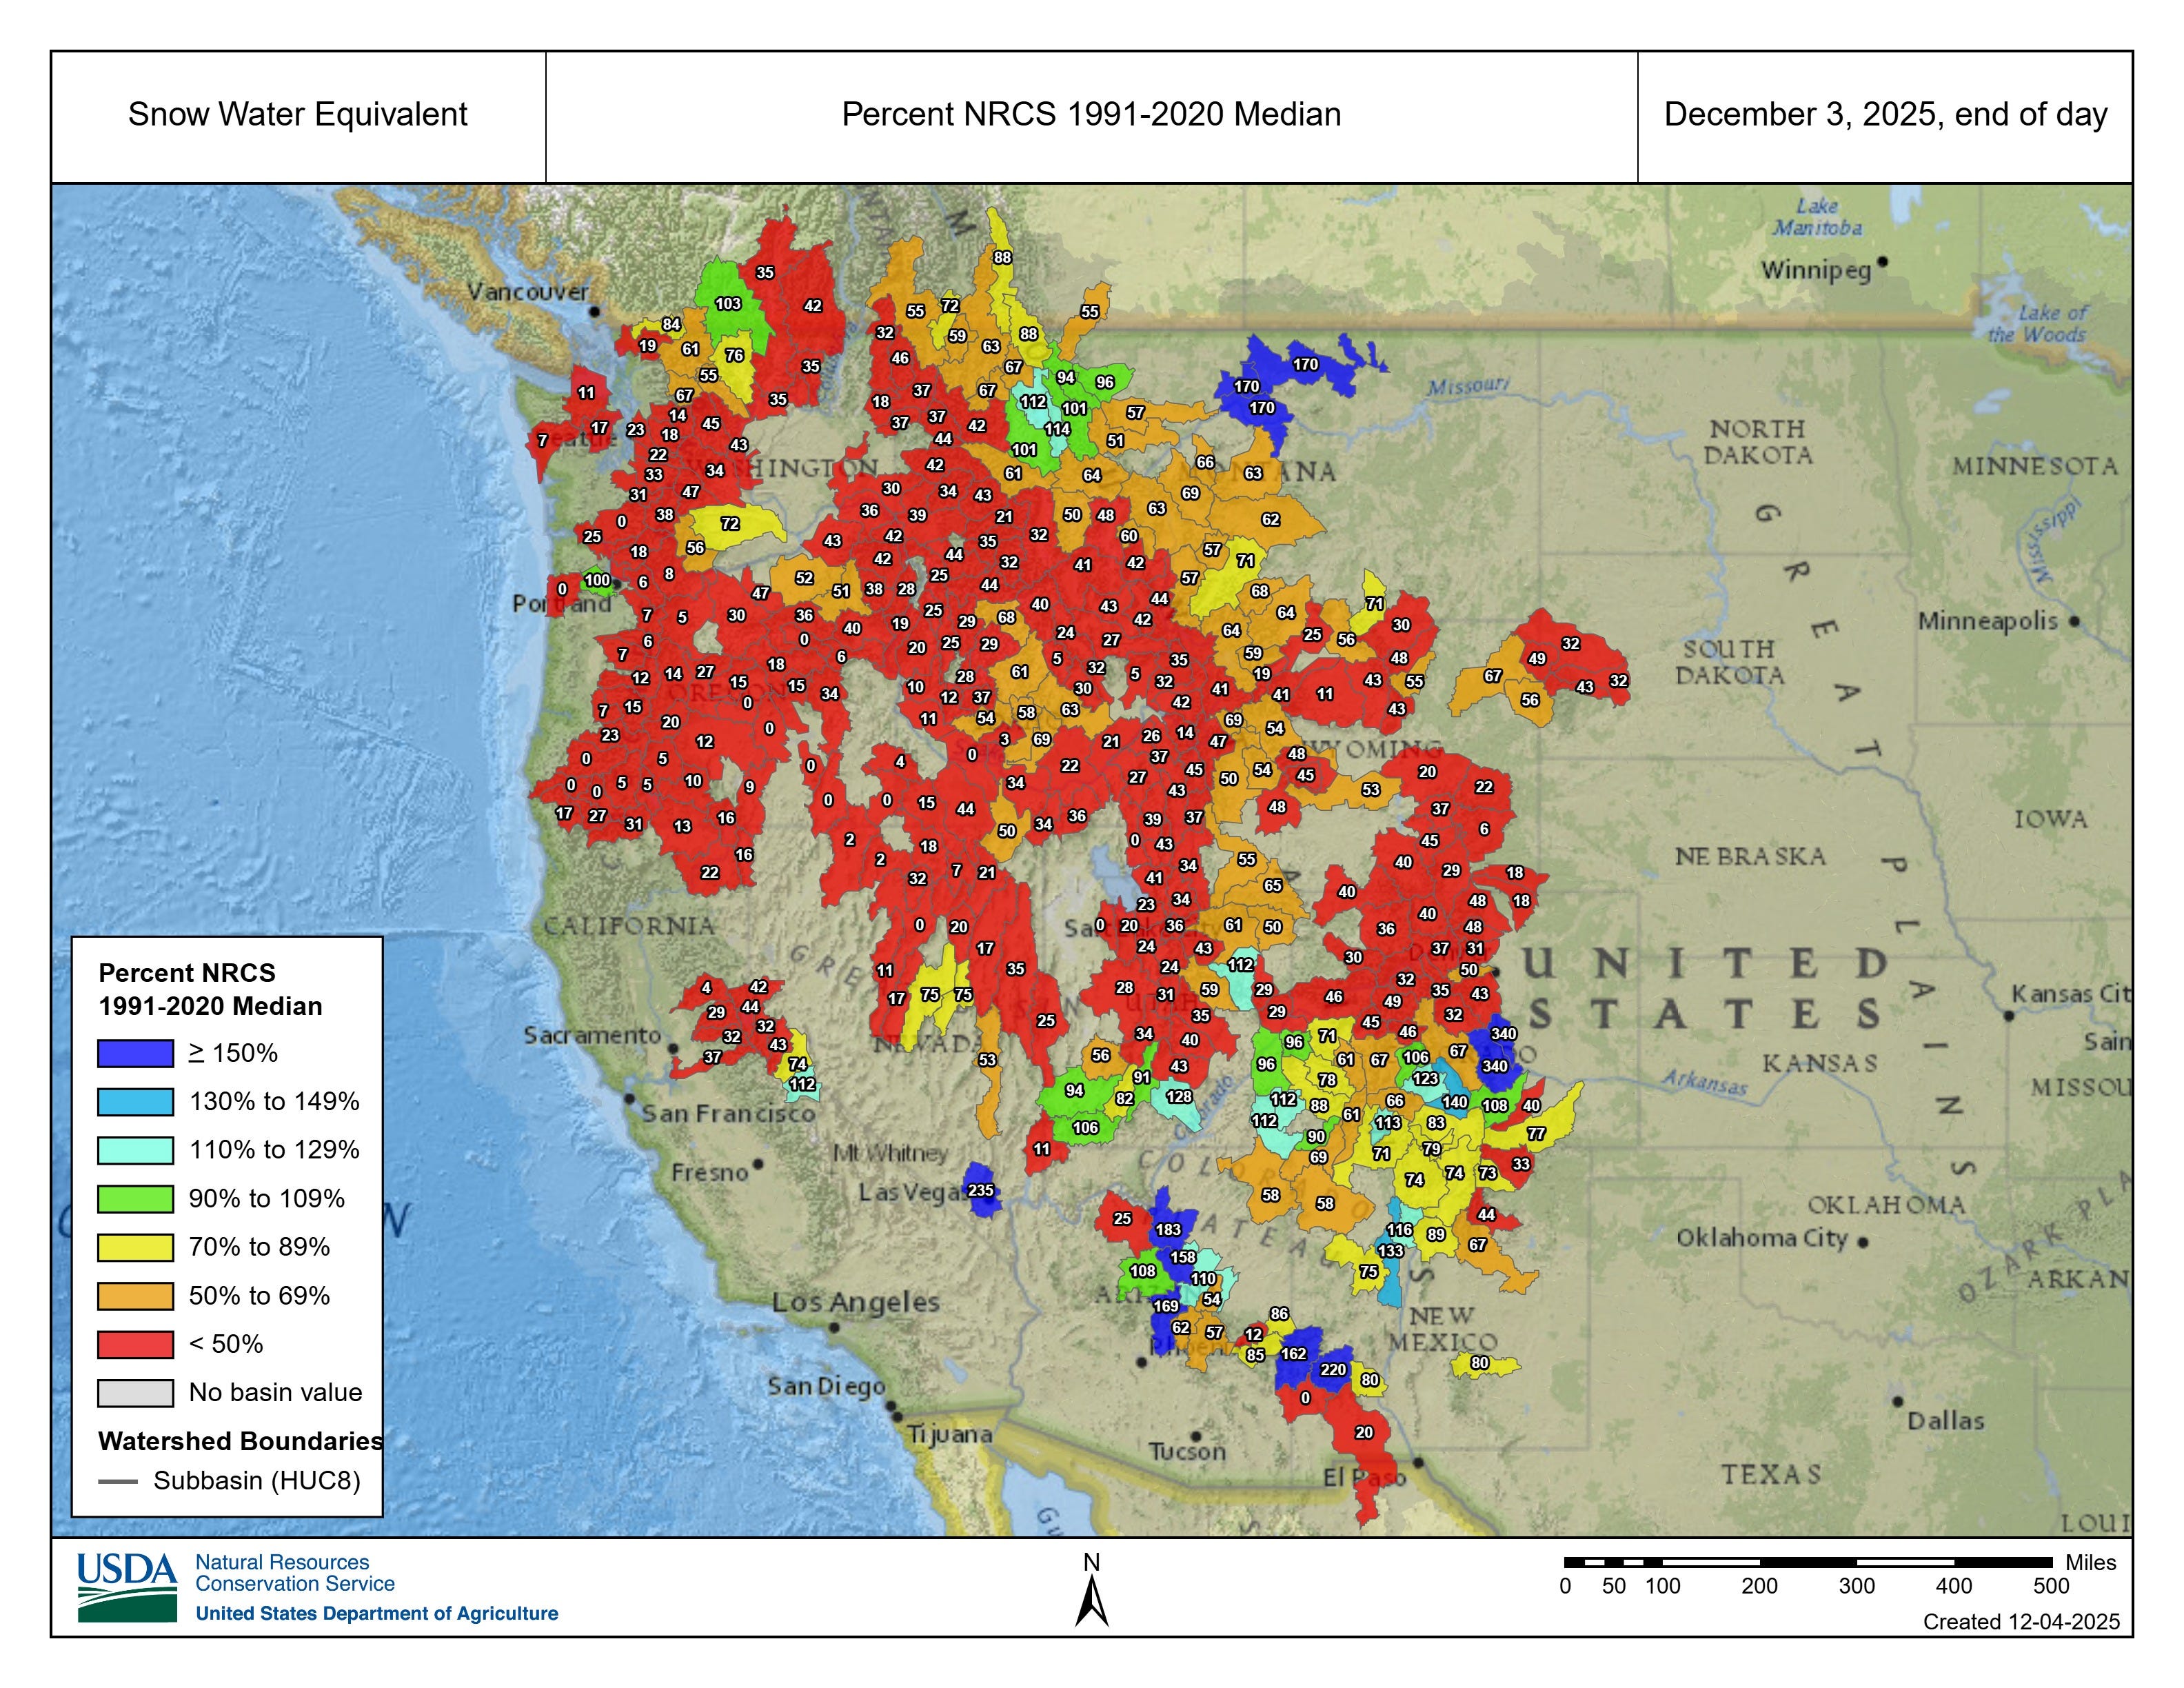Click United States Department of Agriculture text

pos(376,1613)
